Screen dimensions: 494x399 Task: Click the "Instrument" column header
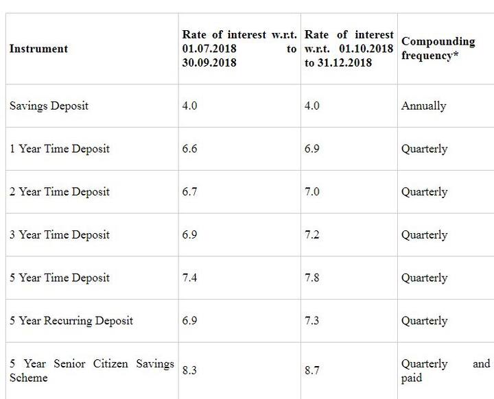click(38, 49)
